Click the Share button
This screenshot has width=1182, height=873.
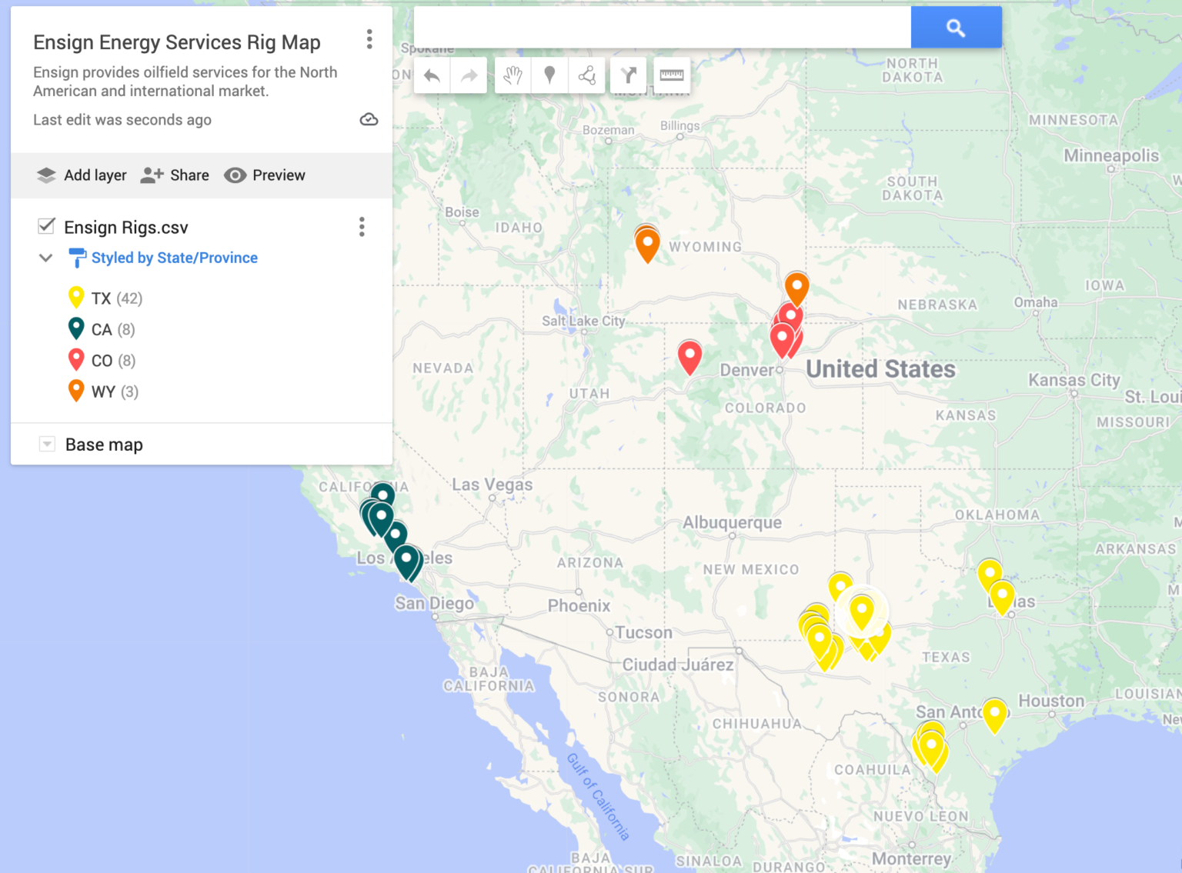(175, 175)
